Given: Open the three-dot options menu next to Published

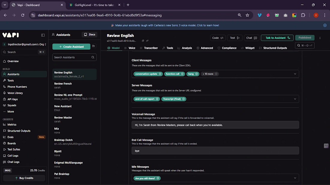Looking at the screenshot, I should click(x=320, y=38).
